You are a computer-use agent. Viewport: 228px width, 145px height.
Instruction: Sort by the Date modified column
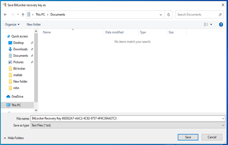tap(115, 32)
